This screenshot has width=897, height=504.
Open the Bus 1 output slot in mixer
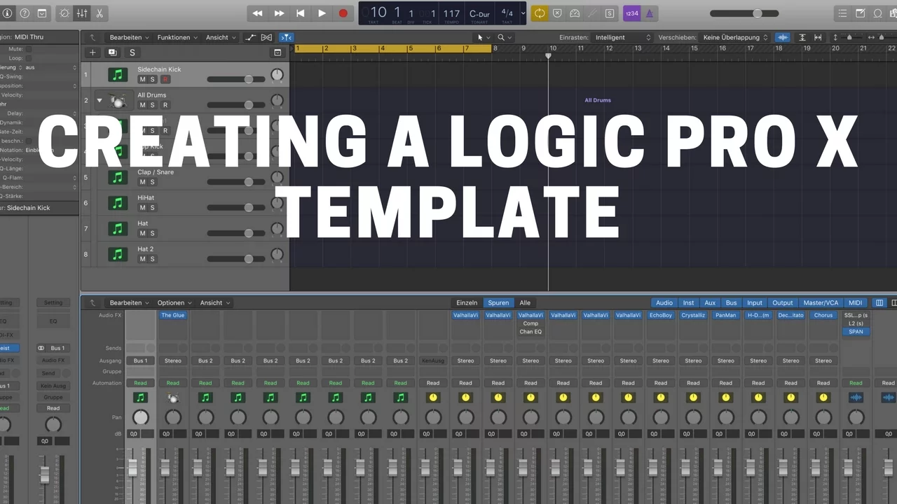pyautogui.click(x=141, y=360)
